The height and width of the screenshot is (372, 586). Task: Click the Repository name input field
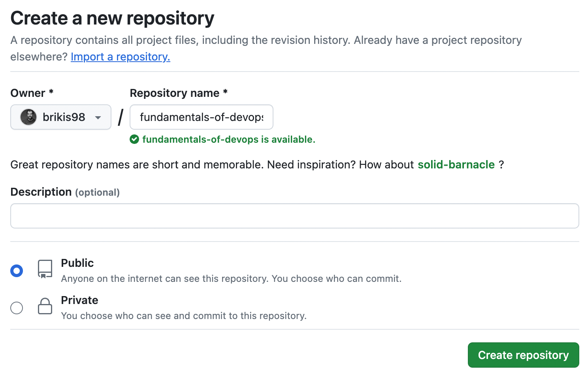(x=202, y=117)
